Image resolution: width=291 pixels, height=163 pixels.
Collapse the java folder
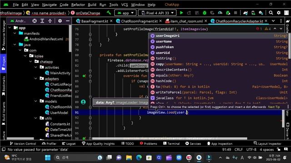[15, 45]
